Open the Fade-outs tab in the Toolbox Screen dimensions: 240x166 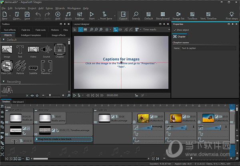(x=40, y=30)
